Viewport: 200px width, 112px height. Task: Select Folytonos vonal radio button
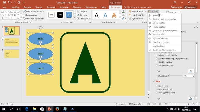coord(157,89)
